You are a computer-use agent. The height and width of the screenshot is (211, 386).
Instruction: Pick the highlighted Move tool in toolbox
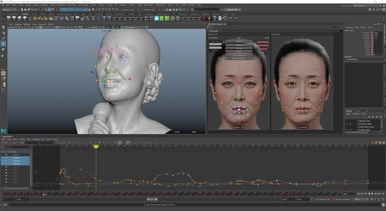(4, 44)
